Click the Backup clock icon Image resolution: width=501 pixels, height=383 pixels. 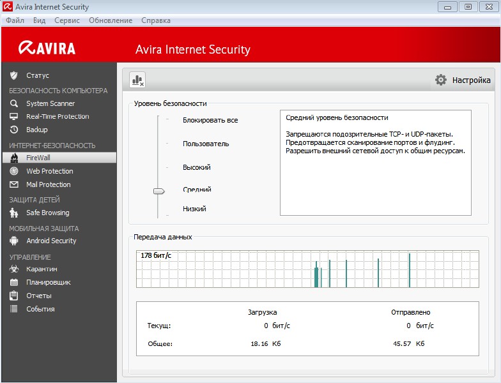pos(14,130)
